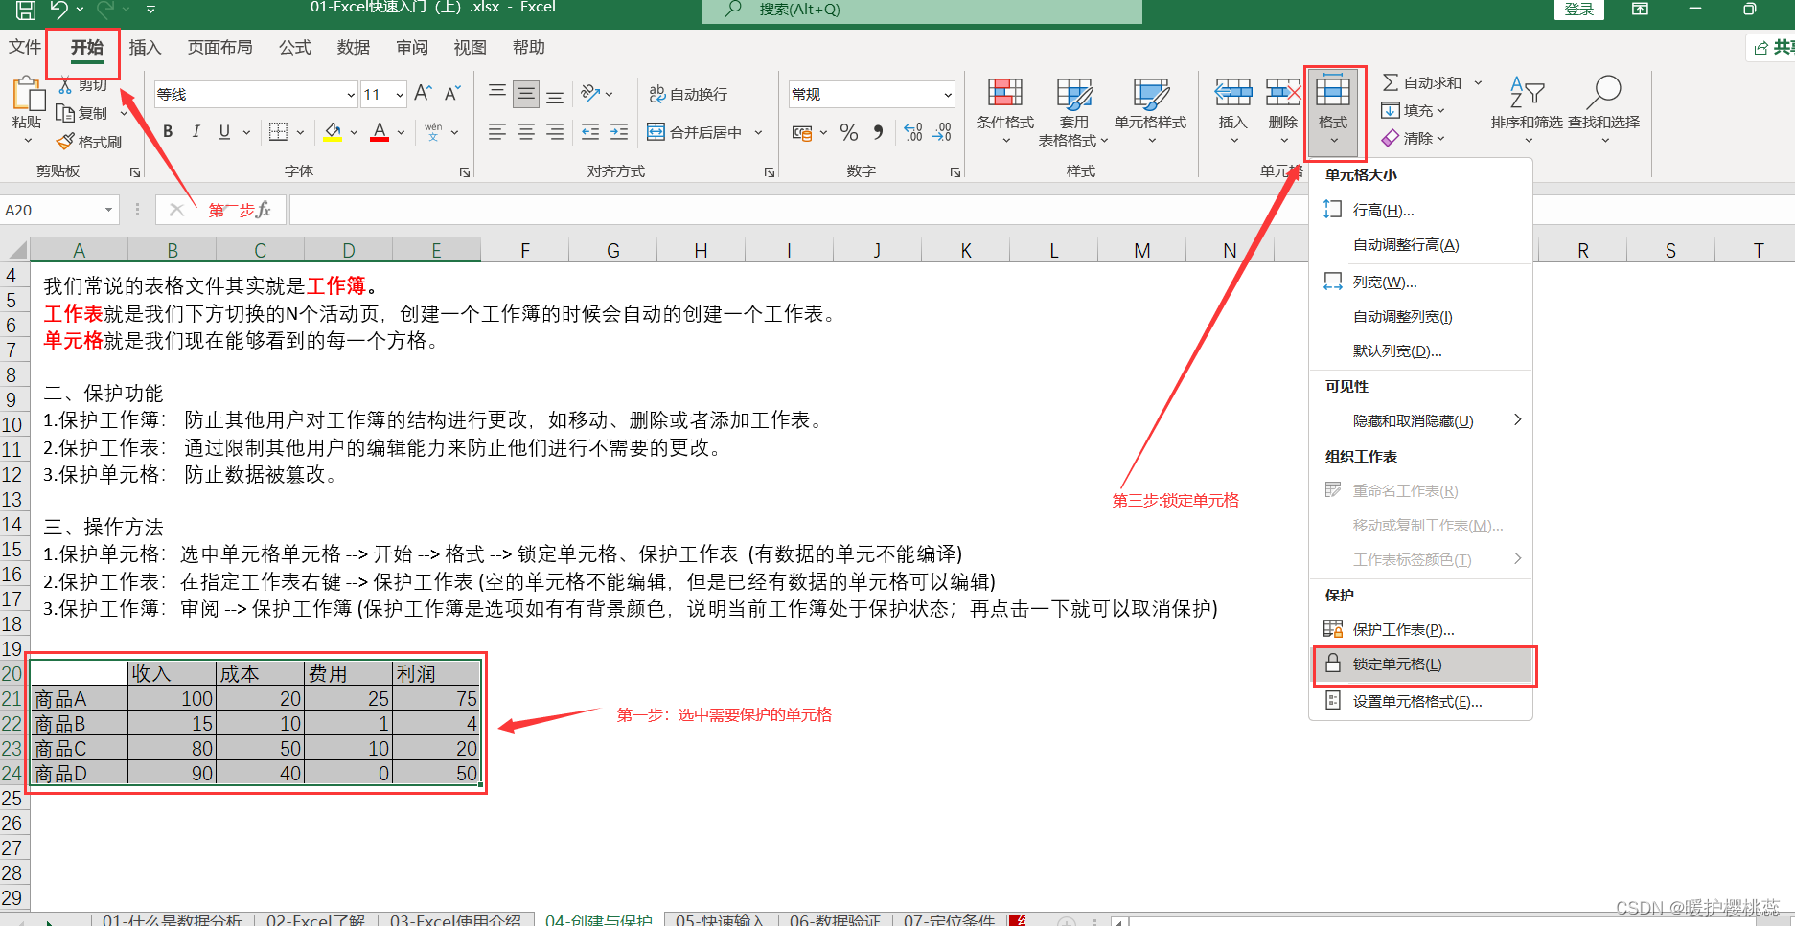Viewport: 1795px width, 926px height.
Task: Toggle top vertical alignment
Action: pos(497,93)
